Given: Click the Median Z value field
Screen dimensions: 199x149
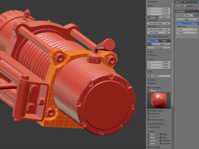Looking at the screenshot, I should 159,14.
